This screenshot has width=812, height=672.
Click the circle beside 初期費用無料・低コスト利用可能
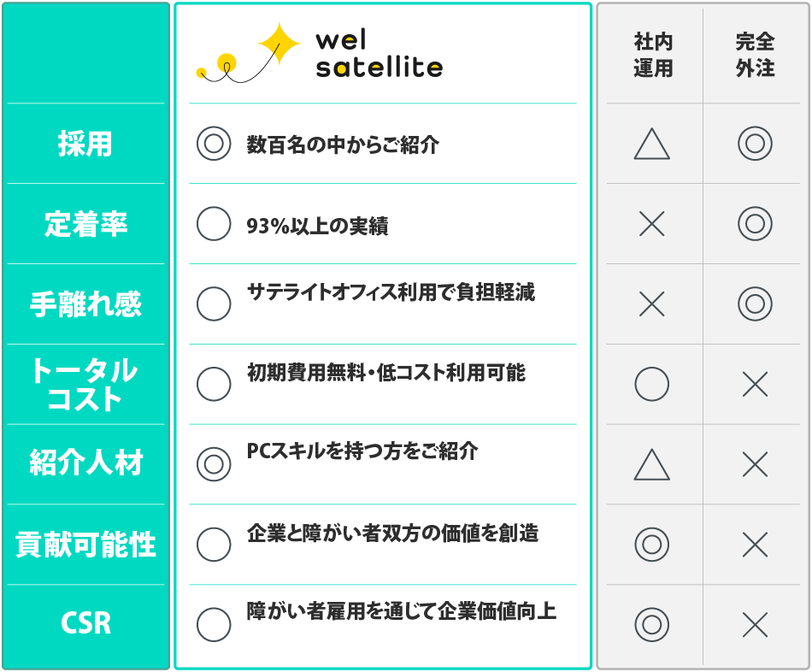click(214, 384)
